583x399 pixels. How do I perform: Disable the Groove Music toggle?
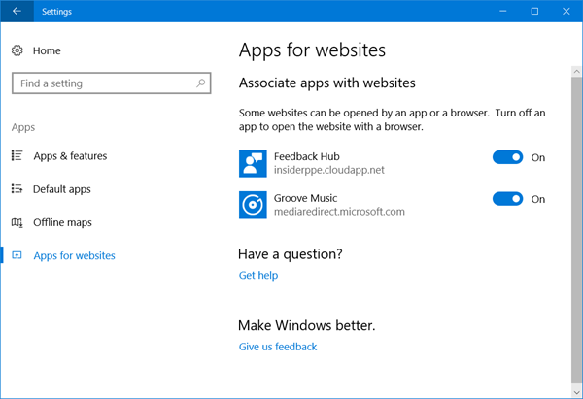click(x=507, y=199)
